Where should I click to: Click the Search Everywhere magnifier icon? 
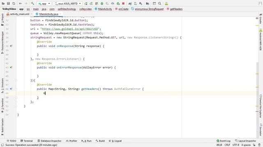[x=160, y=4]
